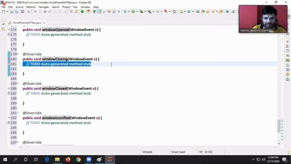
Task: Open the Windows Start menu
Action: (5, 159)
